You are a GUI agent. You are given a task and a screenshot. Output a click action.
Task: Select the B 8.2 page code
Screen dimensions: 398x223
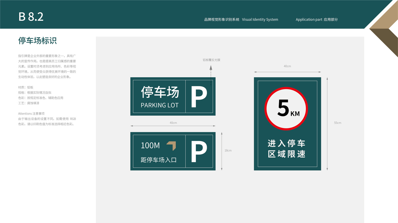[31, 17]
